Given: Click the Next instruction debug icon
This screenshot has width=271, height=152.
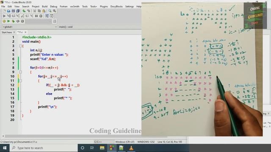Looking at the screenshot, I should 27,16.
